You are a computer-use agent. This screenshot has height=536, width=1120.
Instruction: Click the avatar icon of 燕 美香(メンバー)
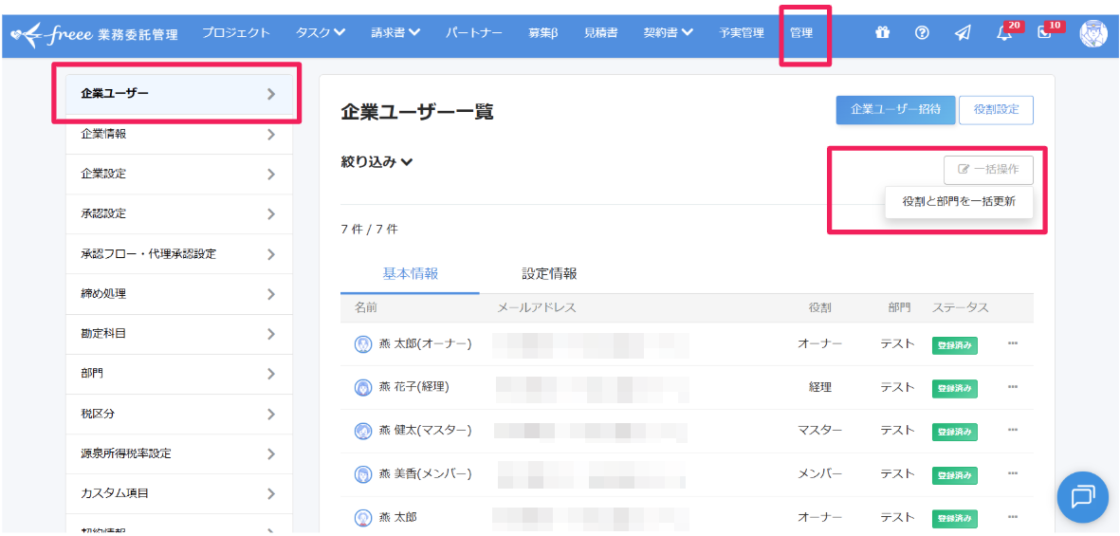(363, 473)
